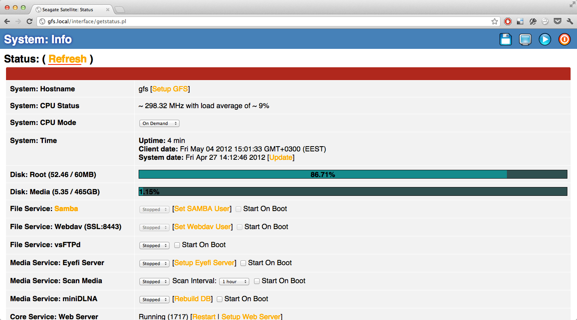Go back with browser back arrow
This screenshot has height=320, width=577.
point(7,21)
